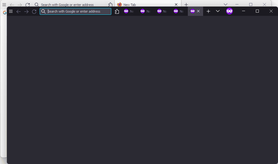278x164 pixels.
Task: Reload the page in private window
Action: click(34, 11)
